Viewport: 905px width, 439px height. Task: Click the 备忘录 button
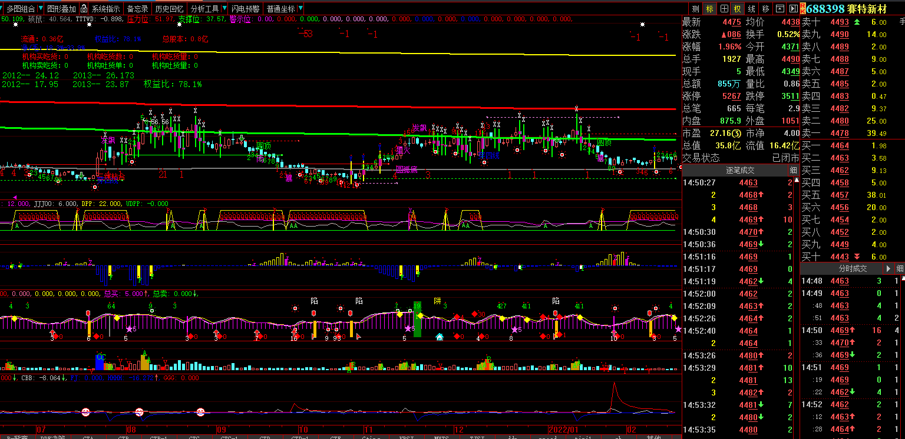click(x=137, y=9)
